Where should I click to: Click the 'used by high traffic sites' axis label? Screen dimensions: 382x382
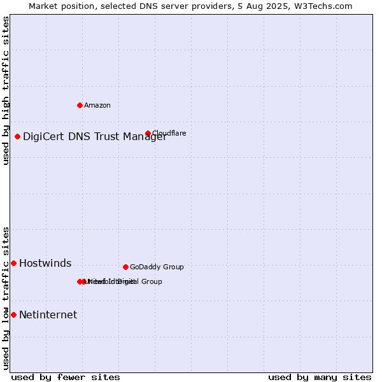(6, 90)
